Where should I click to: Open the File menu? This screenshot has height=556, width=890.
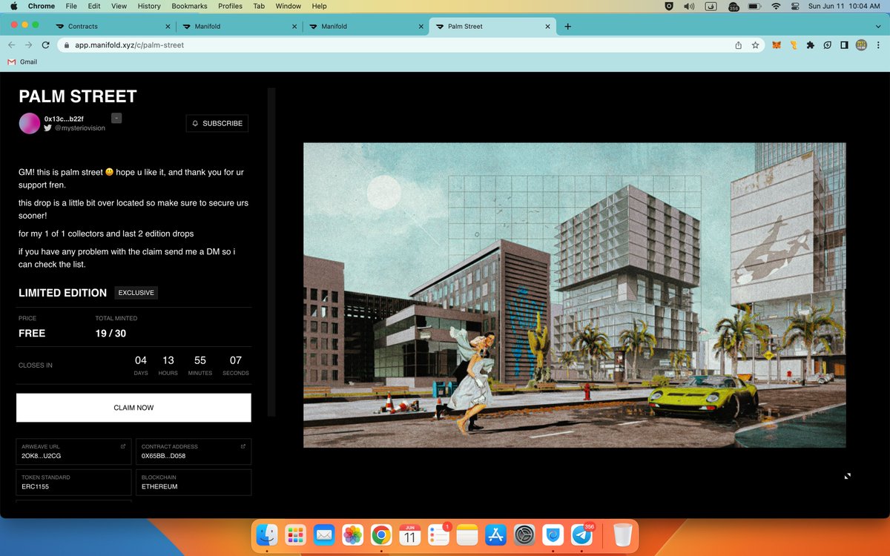71,6
